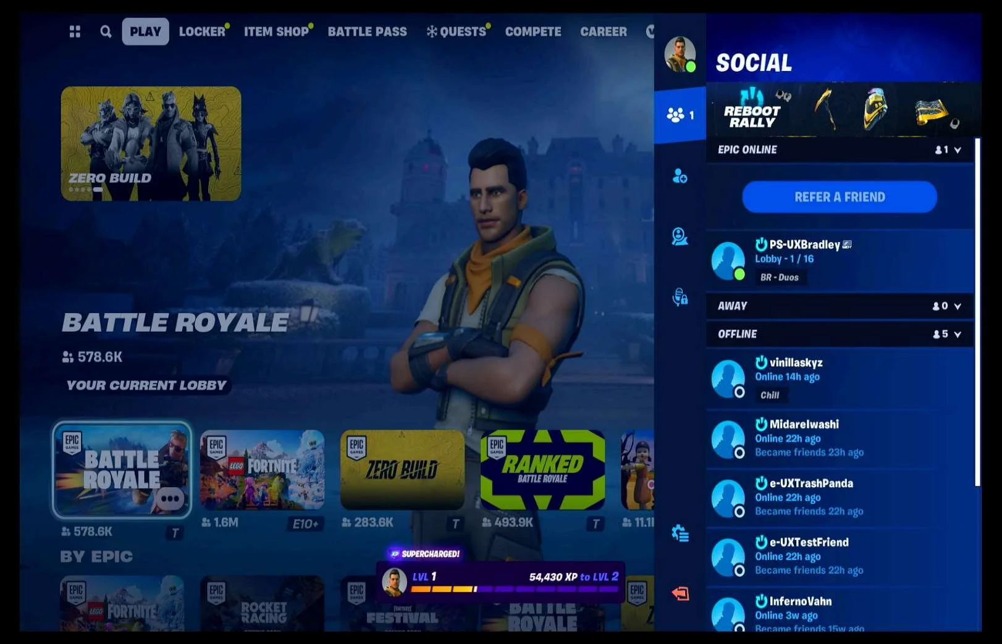Click the gold back bling reward icon
Viewport: 1002px width, 644px height.
point(874,109)
